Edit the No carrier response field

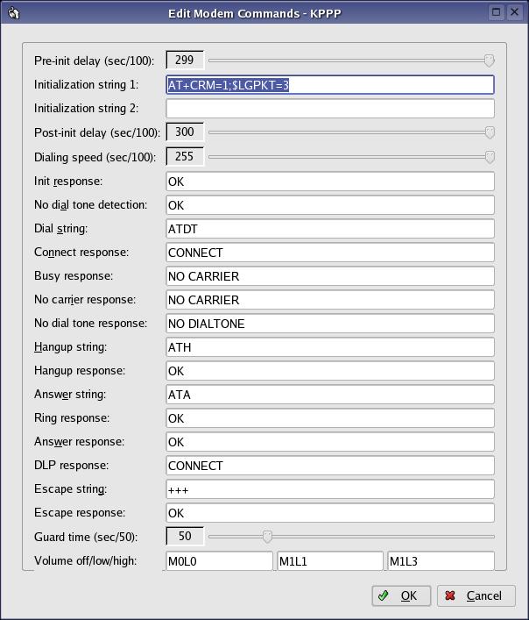tap(330, 300)
